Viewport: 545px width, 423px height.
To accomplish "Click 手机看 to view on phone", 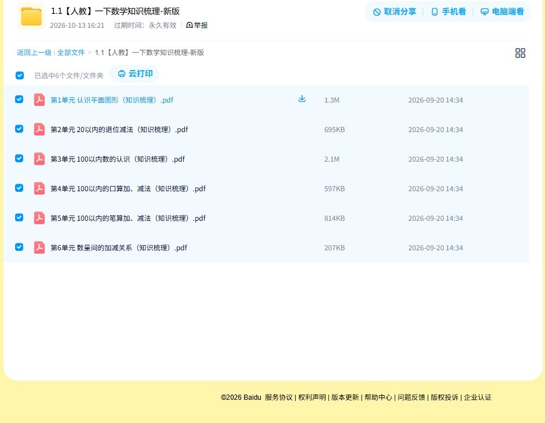I will click(x=448, y=12).
